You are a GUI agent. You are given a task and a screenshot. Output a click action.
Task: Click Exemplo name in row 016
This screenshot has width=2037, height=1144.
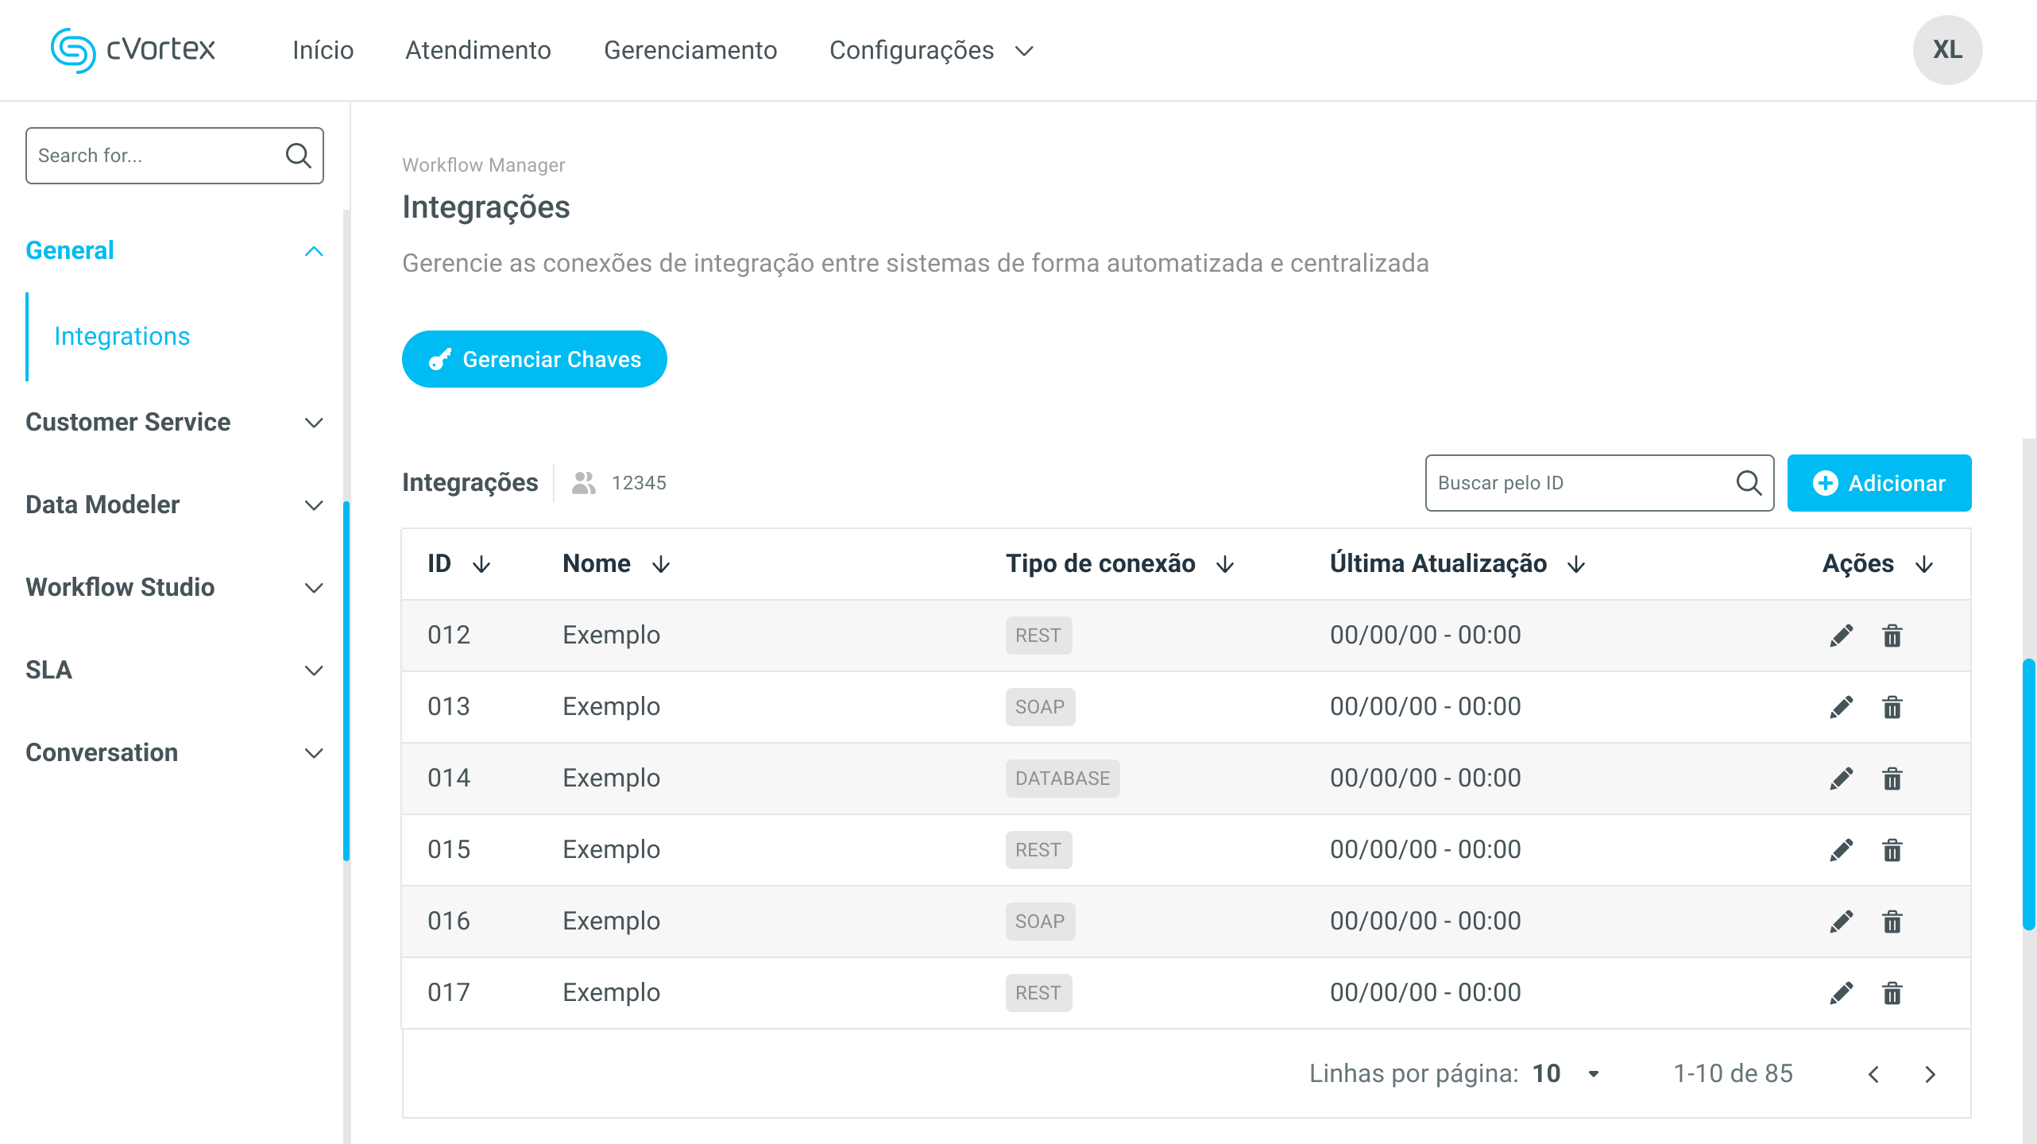(x=611, y=922)
